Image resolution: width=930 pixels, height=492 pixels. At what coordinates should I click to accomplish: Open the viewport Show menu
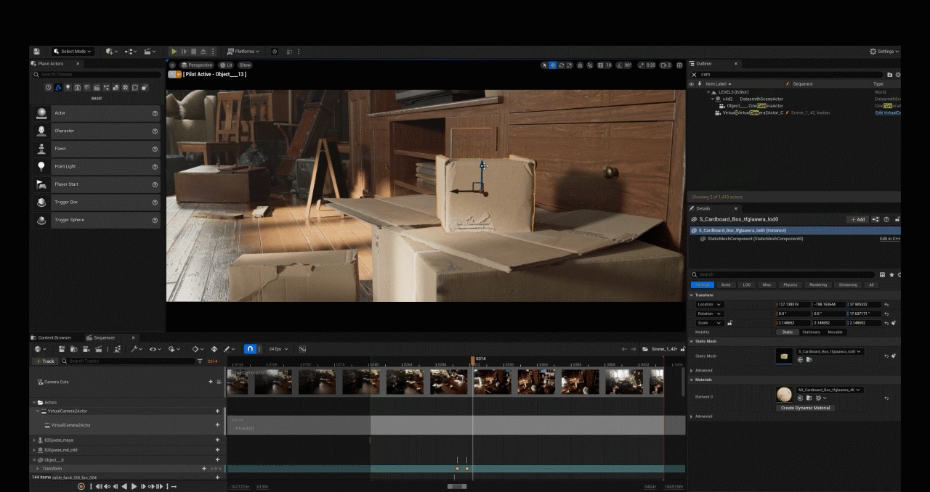(245, 65)
